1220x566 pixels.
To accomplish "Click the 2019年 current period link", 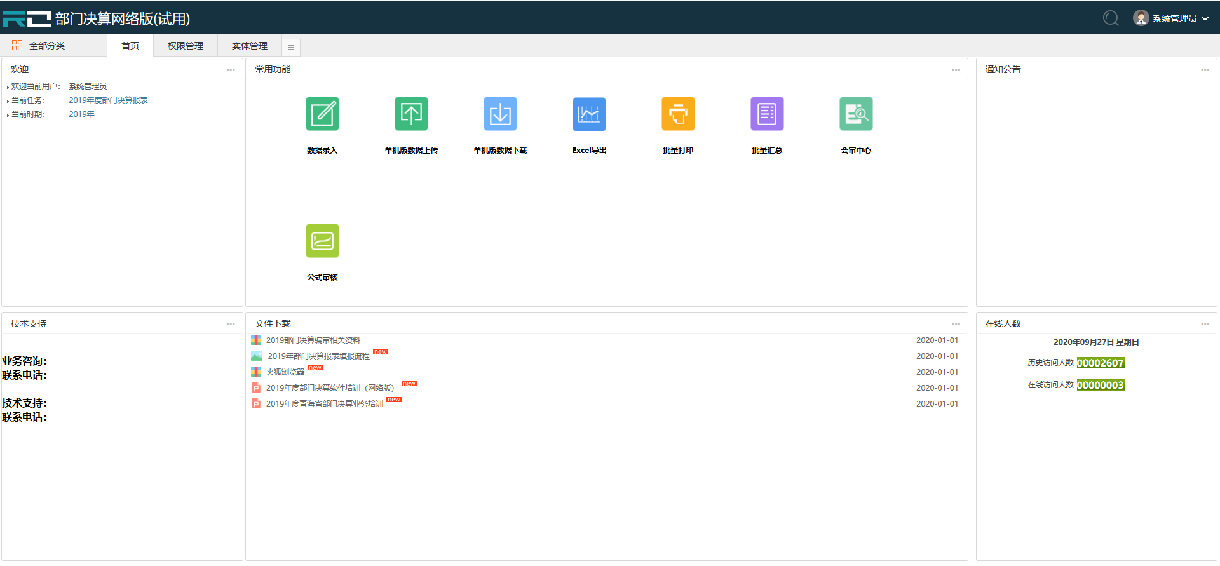I will coord(81,114).
